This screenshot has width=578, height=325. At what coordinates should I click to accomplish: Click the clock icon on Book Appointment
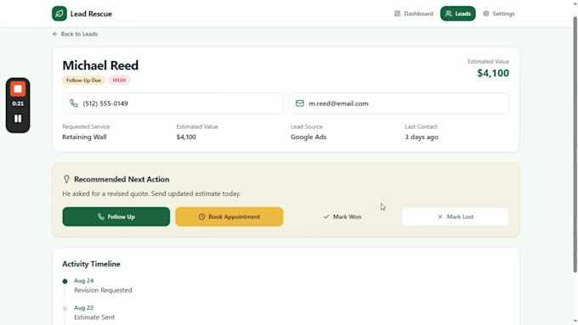(x=201, y=216)
